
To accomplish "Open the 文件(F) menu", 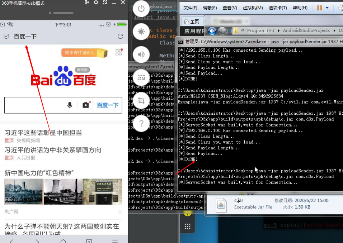I will [190, 8].
